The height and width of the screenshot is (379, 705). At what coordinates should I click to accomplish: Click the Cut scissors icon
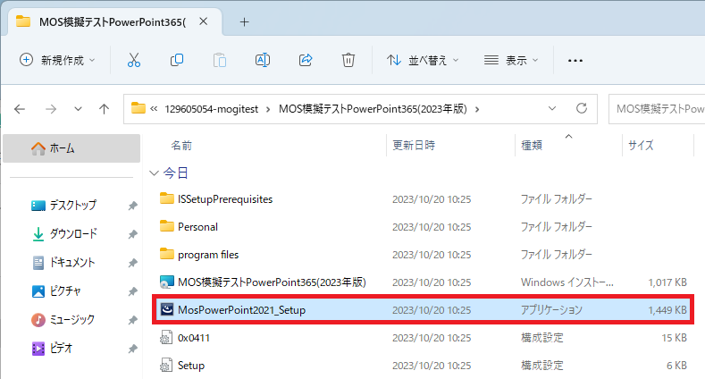134,60
